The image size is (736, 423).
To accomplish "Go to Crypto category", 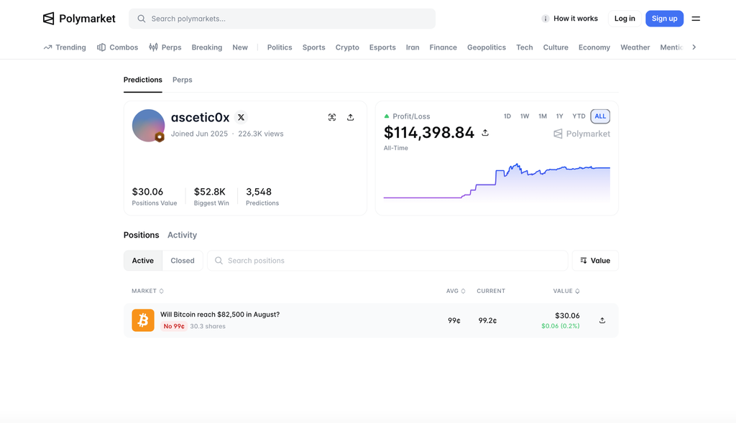I will coord(347,47).
